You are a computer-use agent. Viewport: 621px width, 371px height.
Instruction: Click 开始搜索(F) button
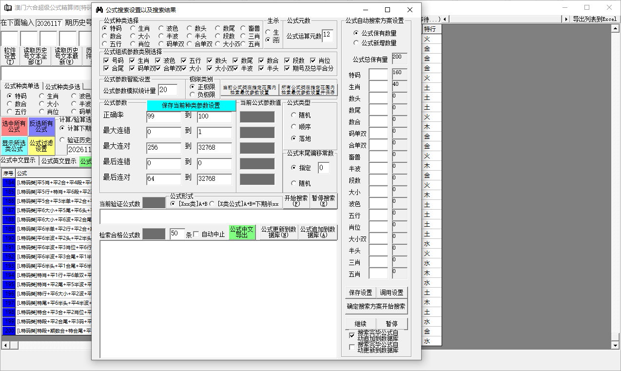(x=296, y=201)
